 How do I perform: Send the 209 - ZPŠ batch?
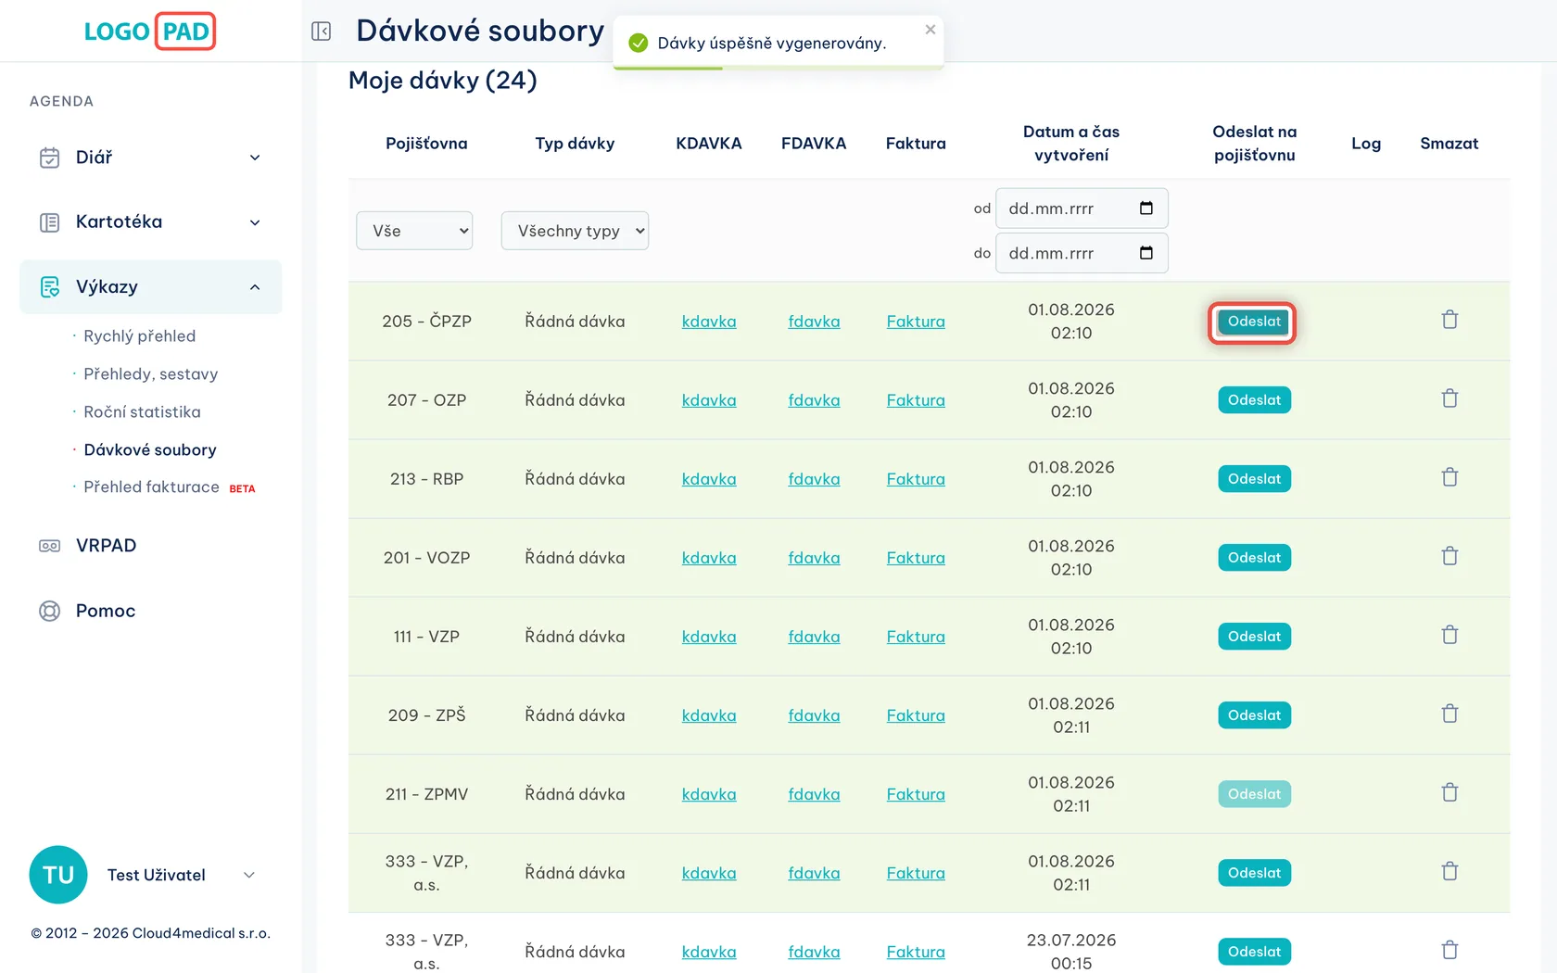tap(1254, 715)
